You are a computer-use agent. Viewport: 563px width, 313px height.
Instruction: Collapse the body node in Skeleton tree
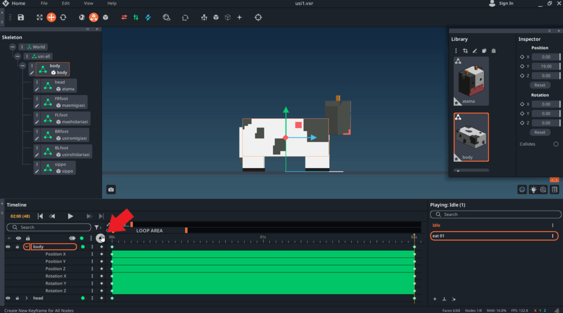(x=22, y=66)
